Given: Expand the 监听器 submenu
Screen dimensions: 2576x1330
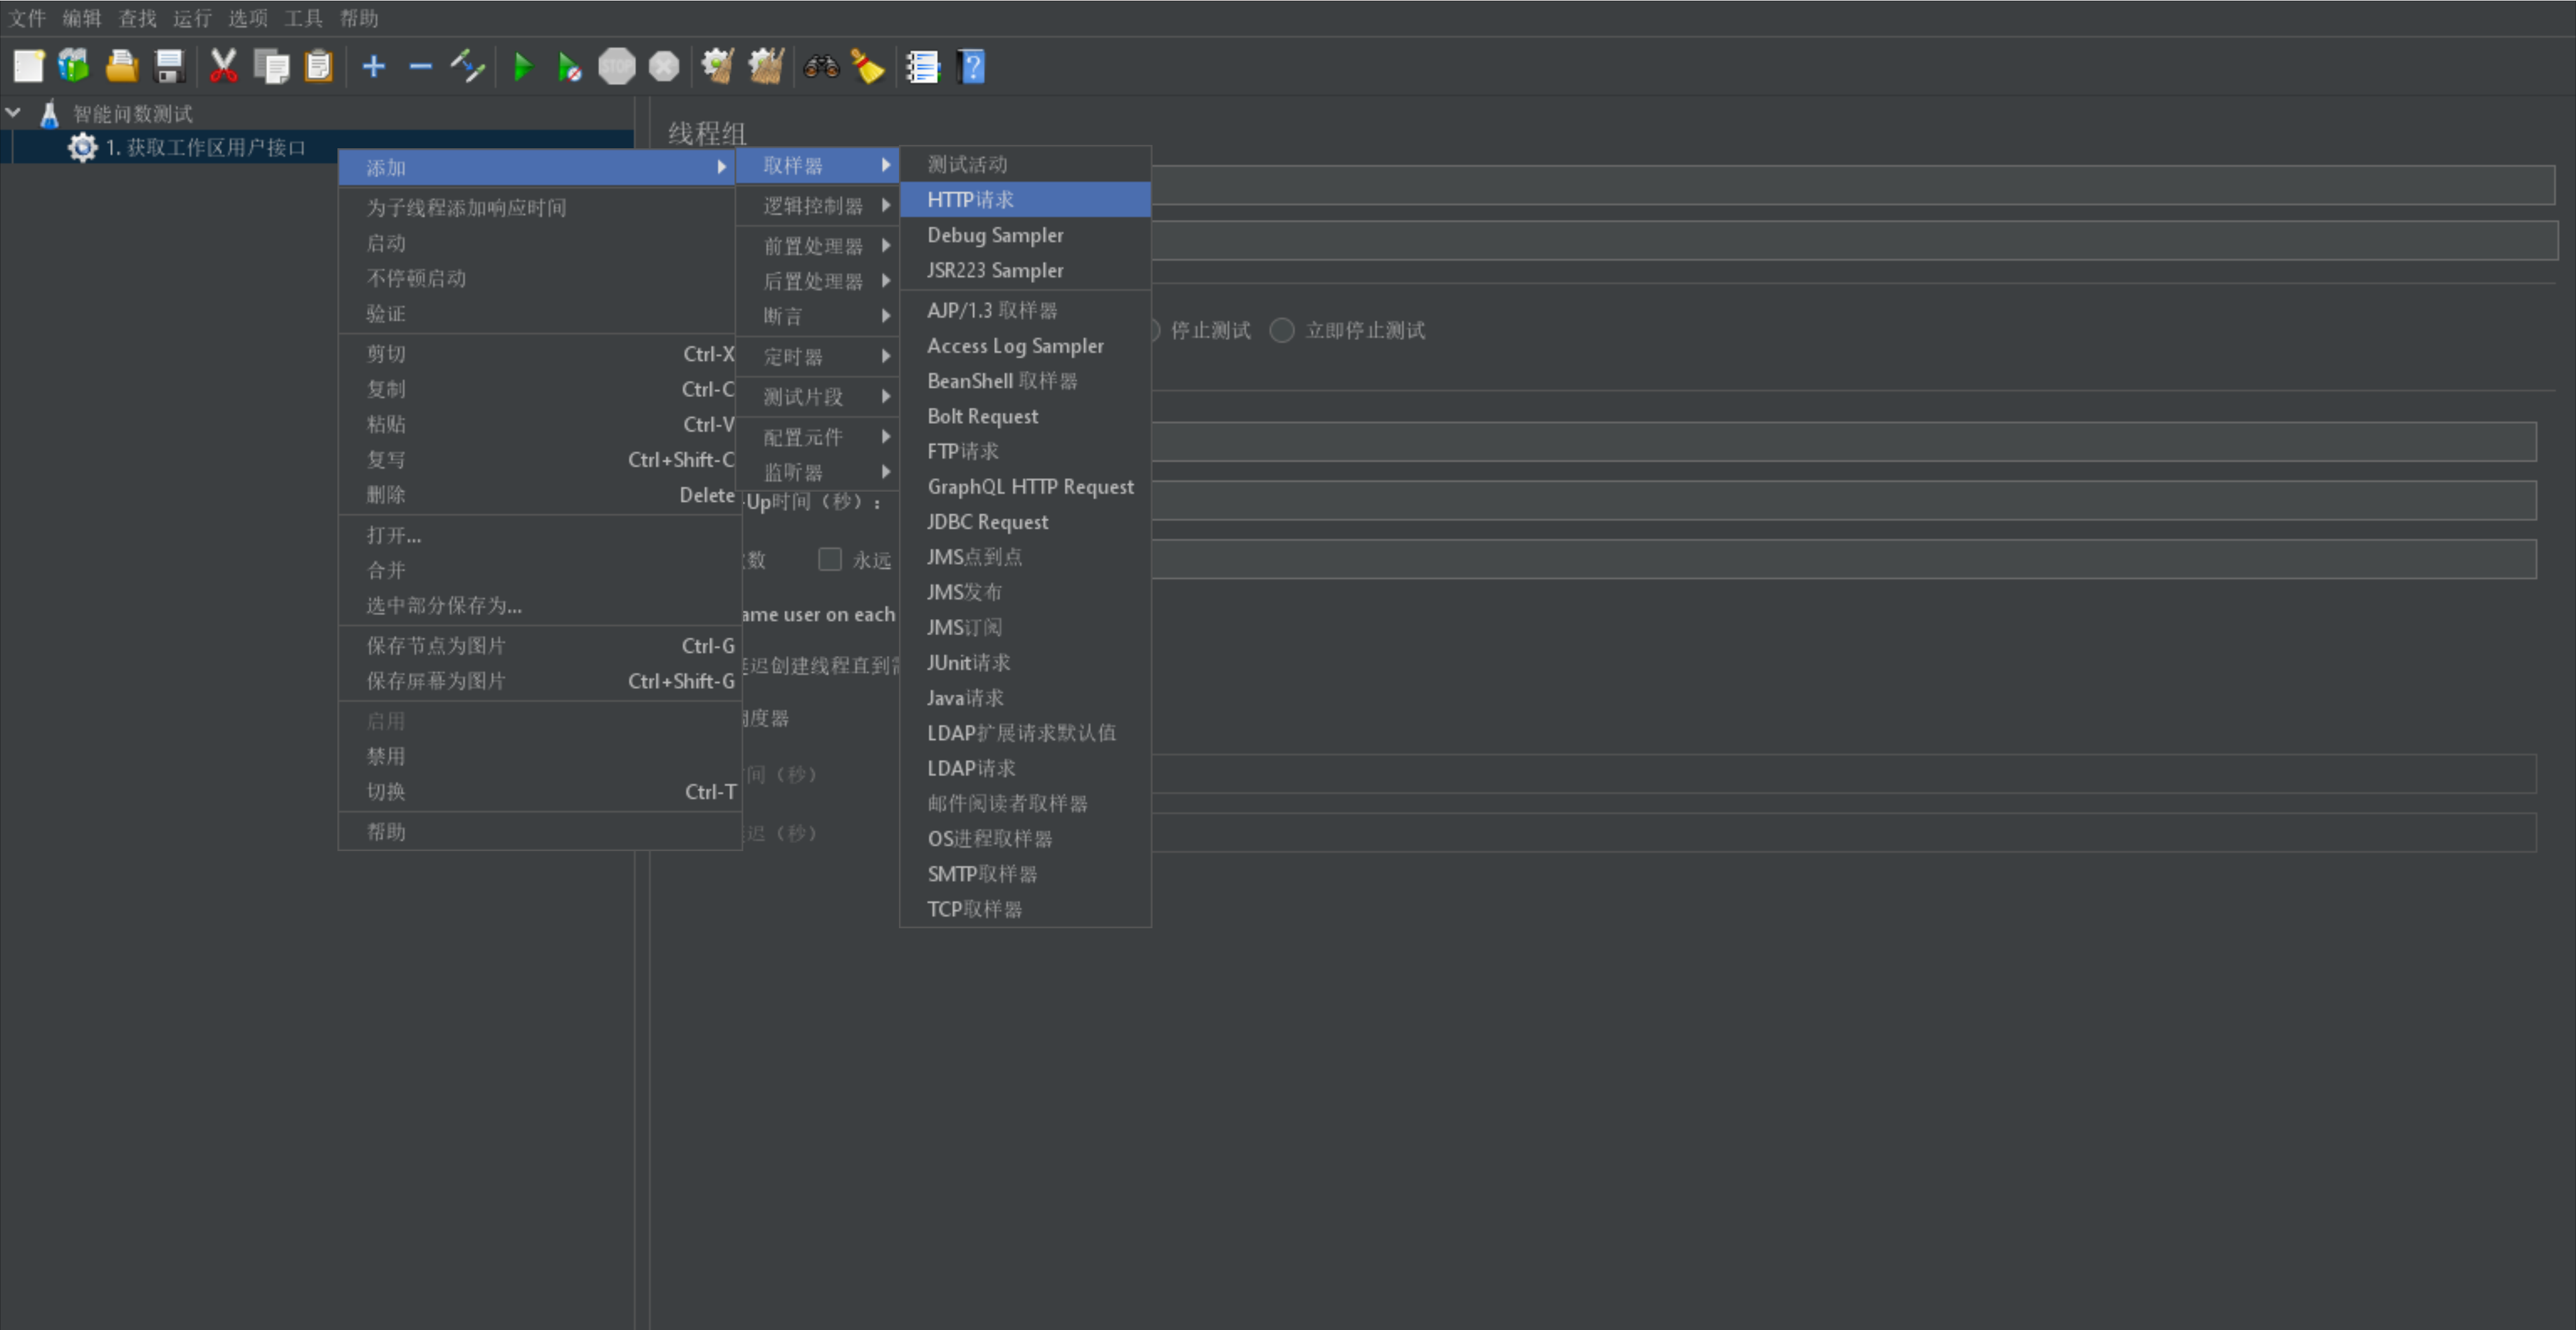Looking at the screenshot, I should (818, 472).
